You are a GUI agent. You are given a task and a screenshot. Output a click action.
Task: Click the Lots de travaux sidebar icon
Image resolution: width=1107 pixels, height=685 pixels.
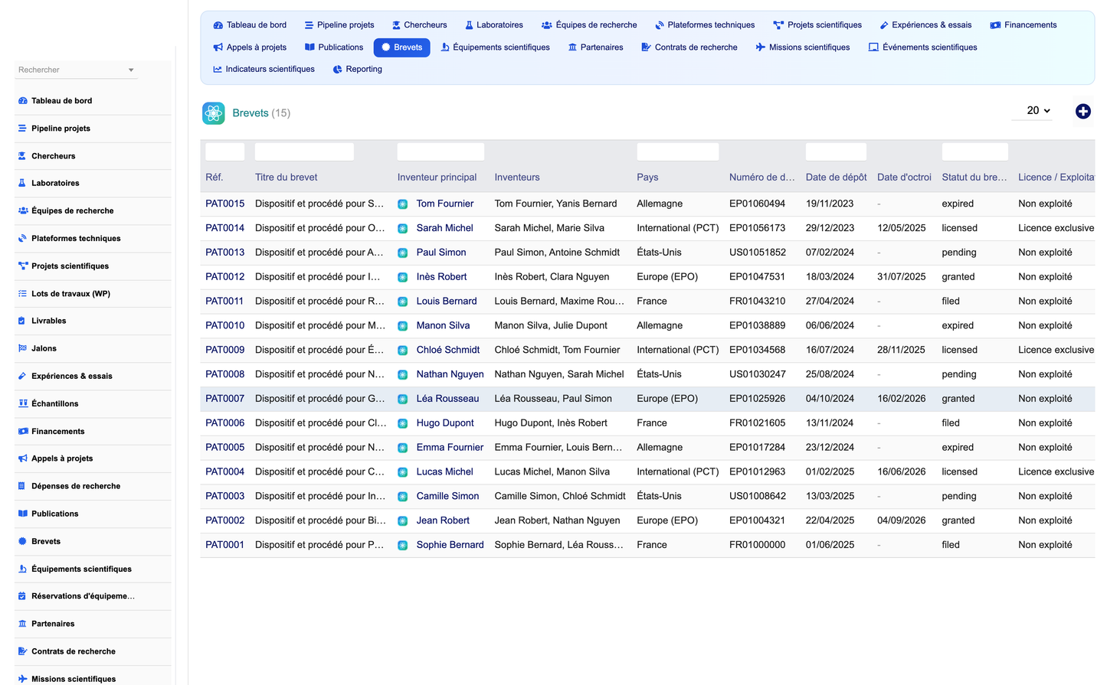click(23, 293)
